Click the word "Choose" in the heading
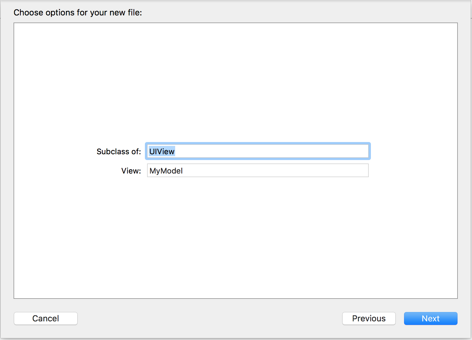Viewport: 472px width, 340px height. pyautogui.click(x=28, y=13)
